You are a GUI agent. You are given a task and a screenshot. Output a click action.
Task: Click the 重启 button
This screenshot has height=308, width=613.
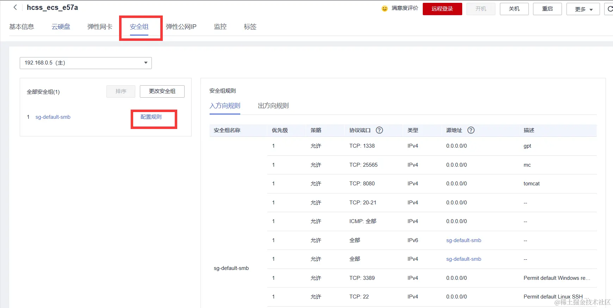point(547,9)
